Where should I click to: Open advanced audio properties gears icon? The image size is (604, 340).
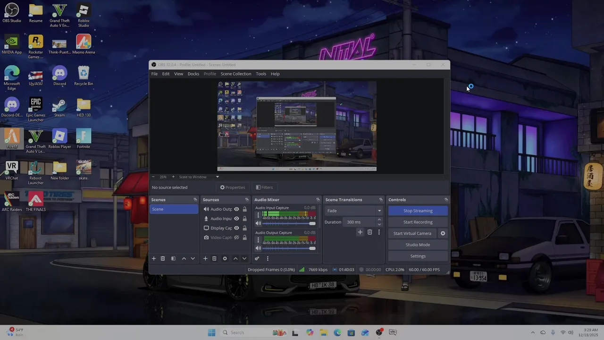point(257,259)
